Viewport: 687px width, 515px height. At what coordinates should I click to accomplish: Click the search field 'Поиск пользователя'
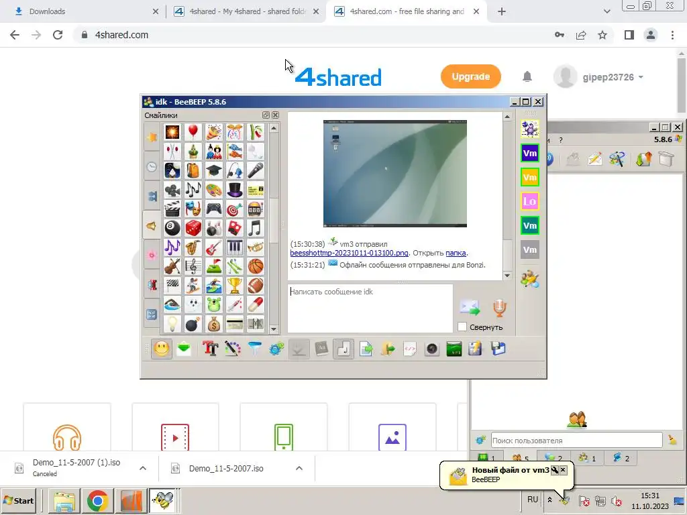click(576, 440)
